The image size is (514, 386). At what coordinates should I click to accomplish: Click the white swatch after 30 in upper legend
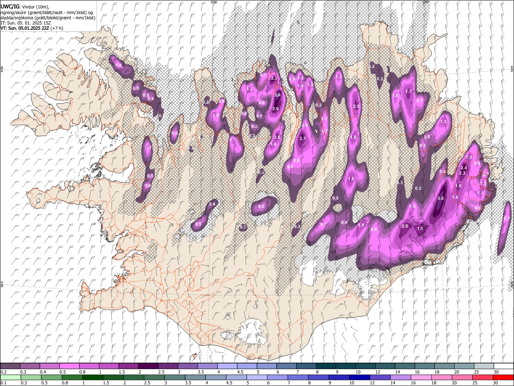pos(504,366)
